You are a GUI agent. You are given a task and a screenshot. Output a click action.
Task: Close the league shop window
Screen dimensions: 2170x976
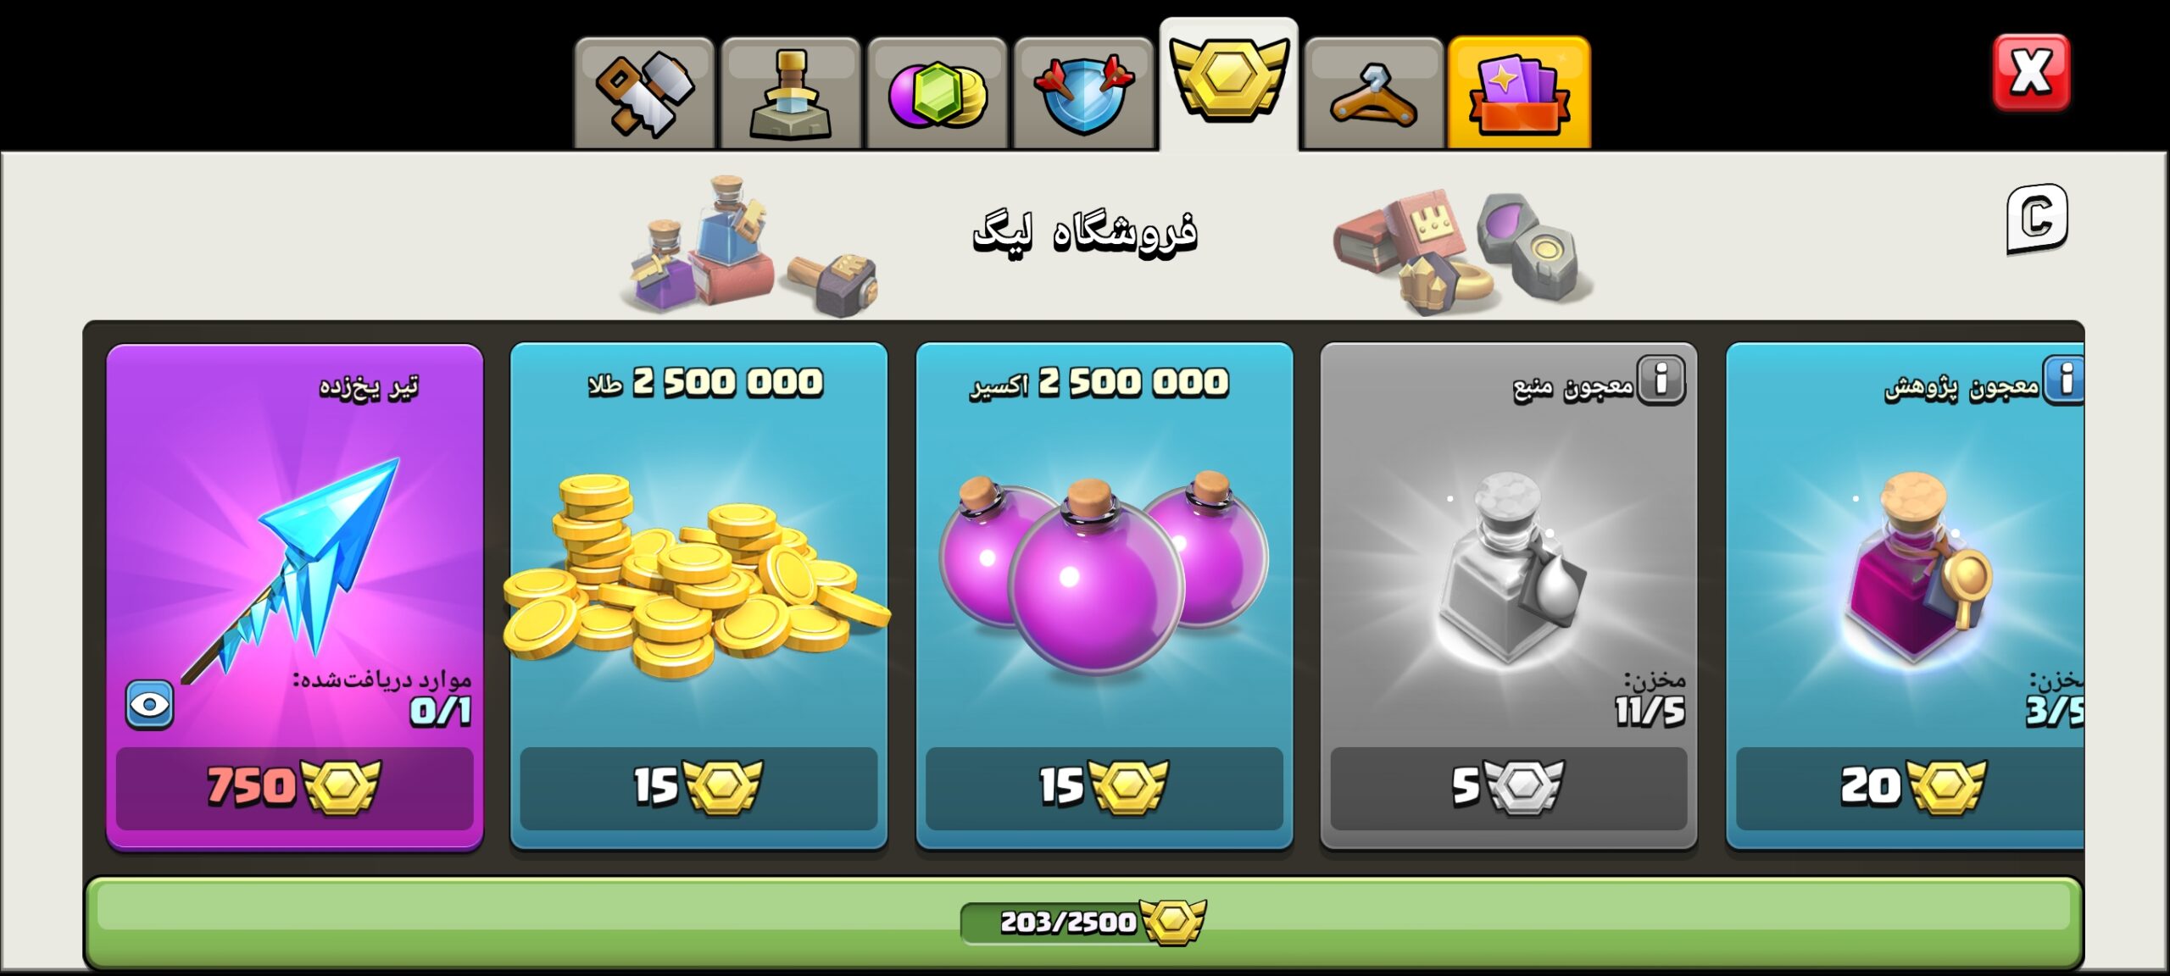(x=2031, y=72)
